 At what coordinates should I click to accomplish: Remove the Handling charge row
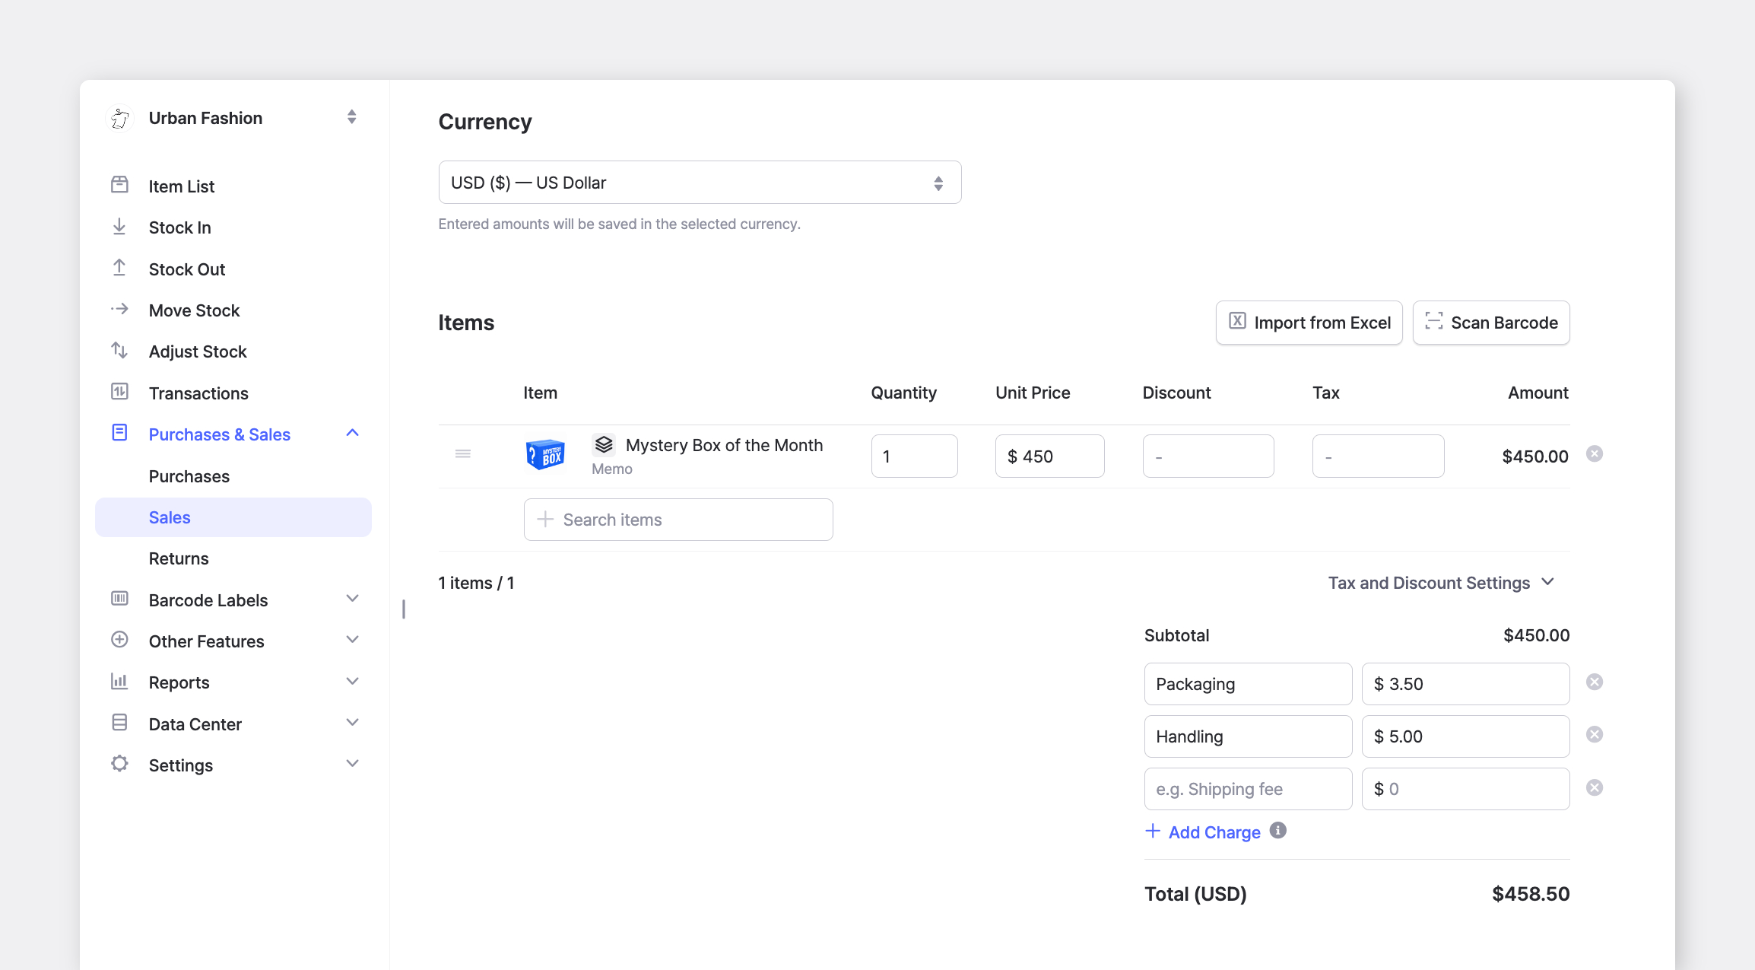click(1595, 735)
